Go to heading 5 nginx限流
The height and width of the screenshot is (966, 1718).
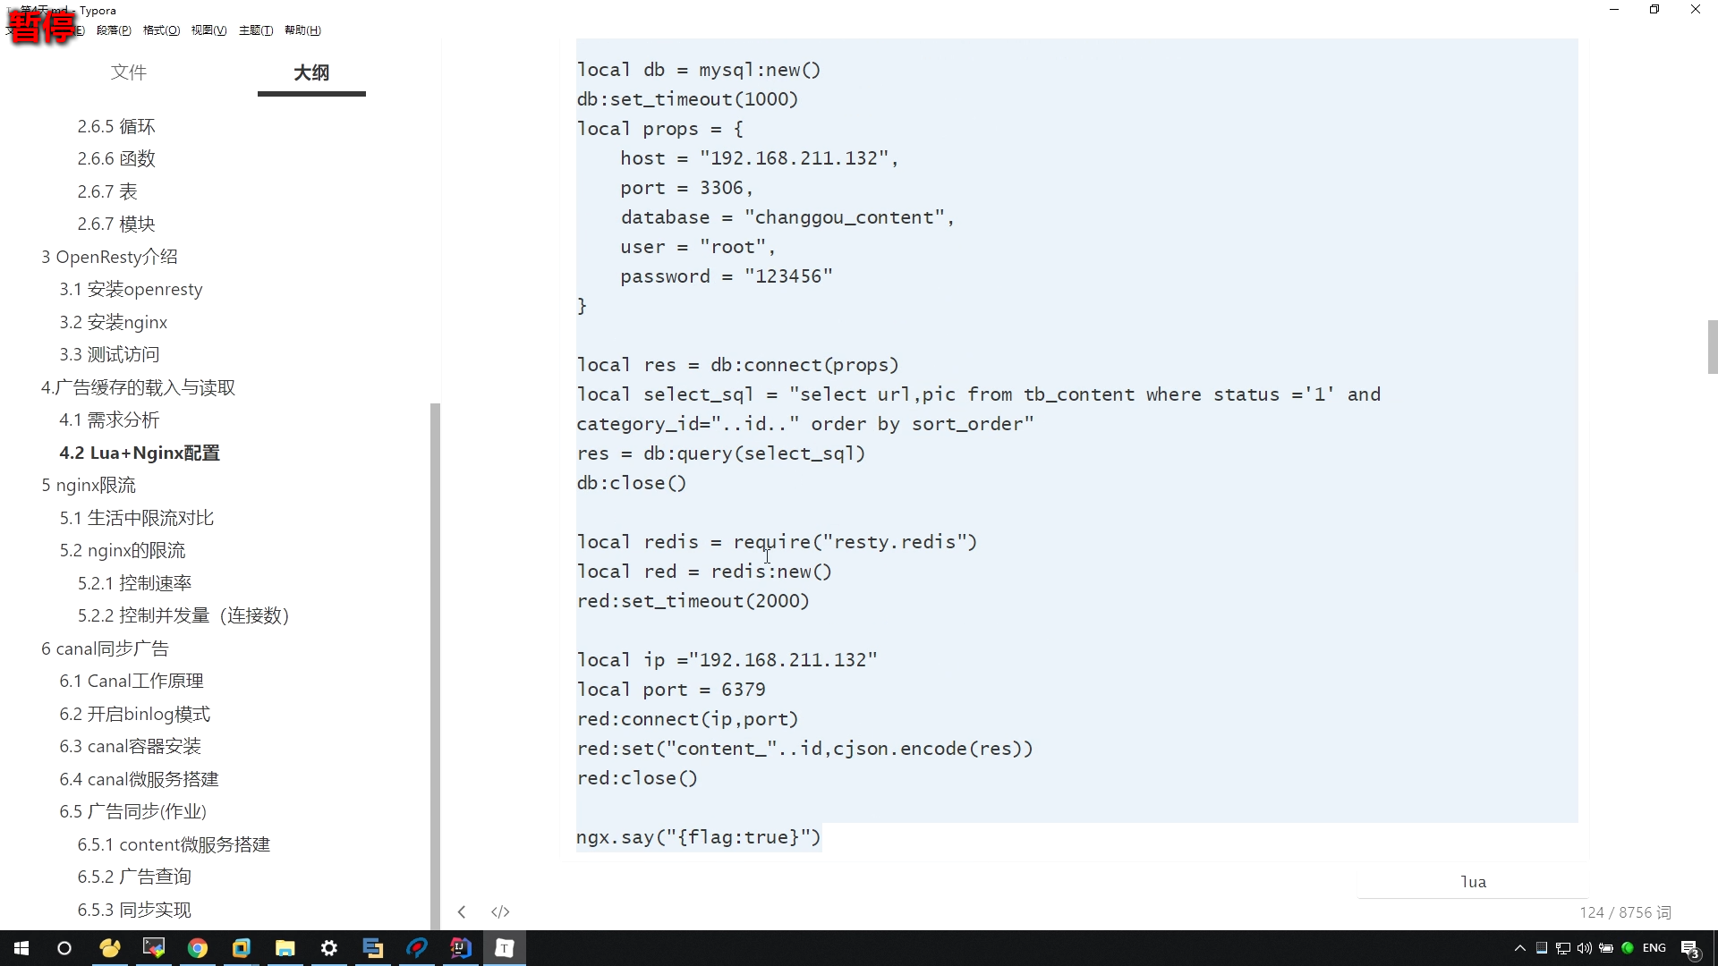pyautogui.click(x=88, y=485)
